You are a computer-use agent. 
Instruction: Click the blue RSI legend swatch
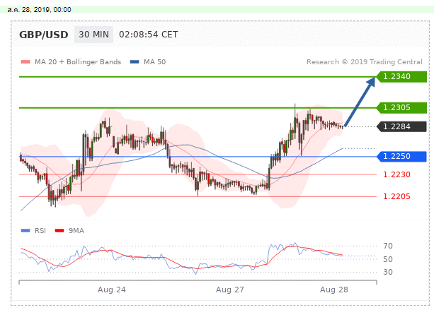pyautogui.click(x=25, y=230)
